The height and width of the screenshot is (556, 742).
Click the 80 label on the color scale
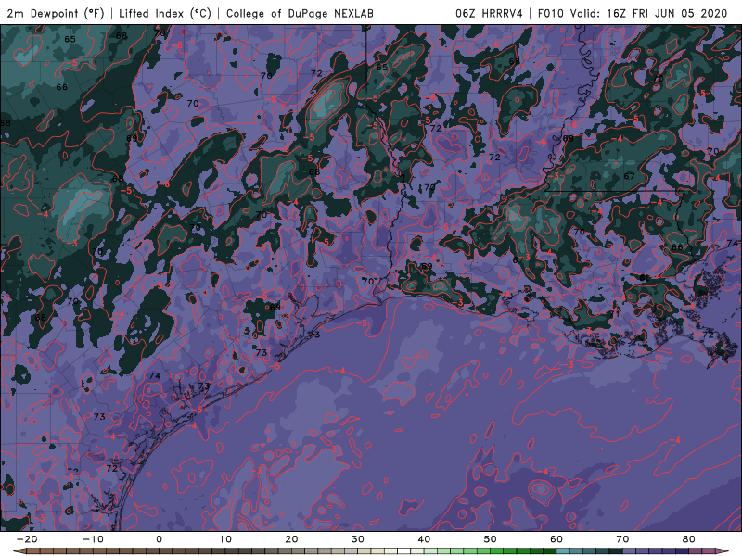pos(689,539)
